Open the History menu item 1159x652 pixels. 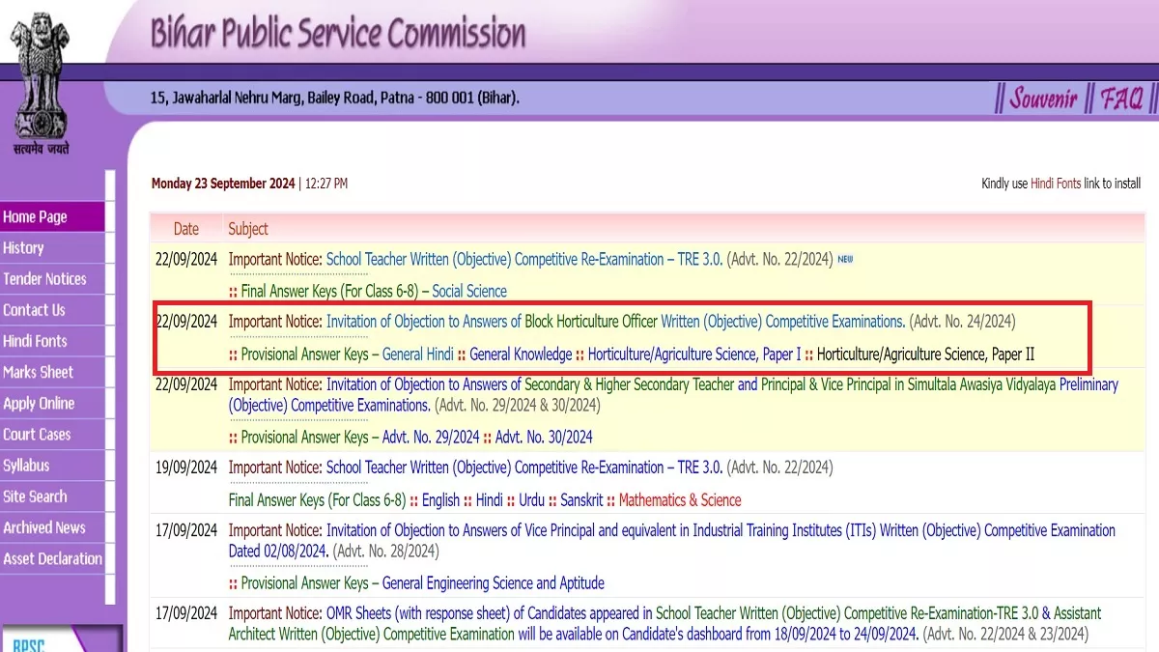pyautogui.click(x=52, y=248)
